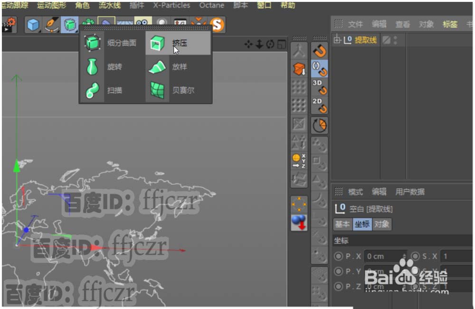Open object manager 编辑 menu
This screenshot has height=309, width=475.
coord(379,24)
